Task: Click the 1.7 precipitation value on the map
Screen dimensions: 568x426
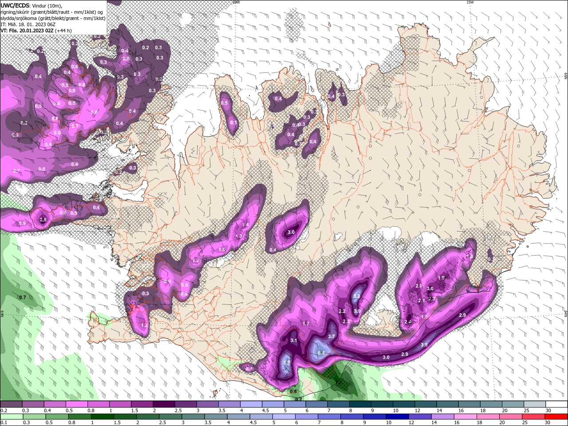Action: click(306, 324)
